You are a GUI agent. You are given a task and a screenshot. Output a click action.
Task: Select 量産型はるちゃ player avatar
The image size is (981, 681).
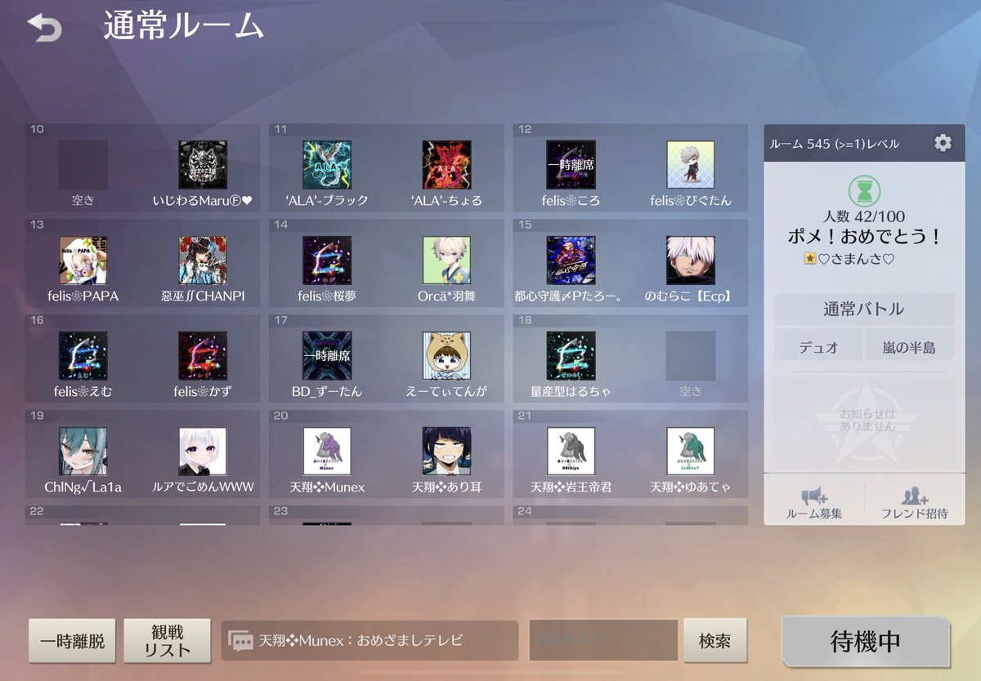pyautogui.click(x=571, y=356)
